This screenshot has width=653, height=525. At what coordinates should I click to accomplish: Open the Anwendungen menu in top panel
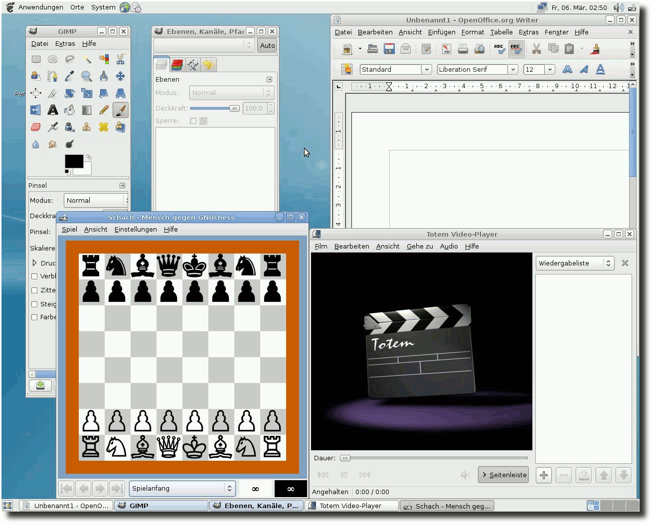pyautogui.click(x=40, y=7)
